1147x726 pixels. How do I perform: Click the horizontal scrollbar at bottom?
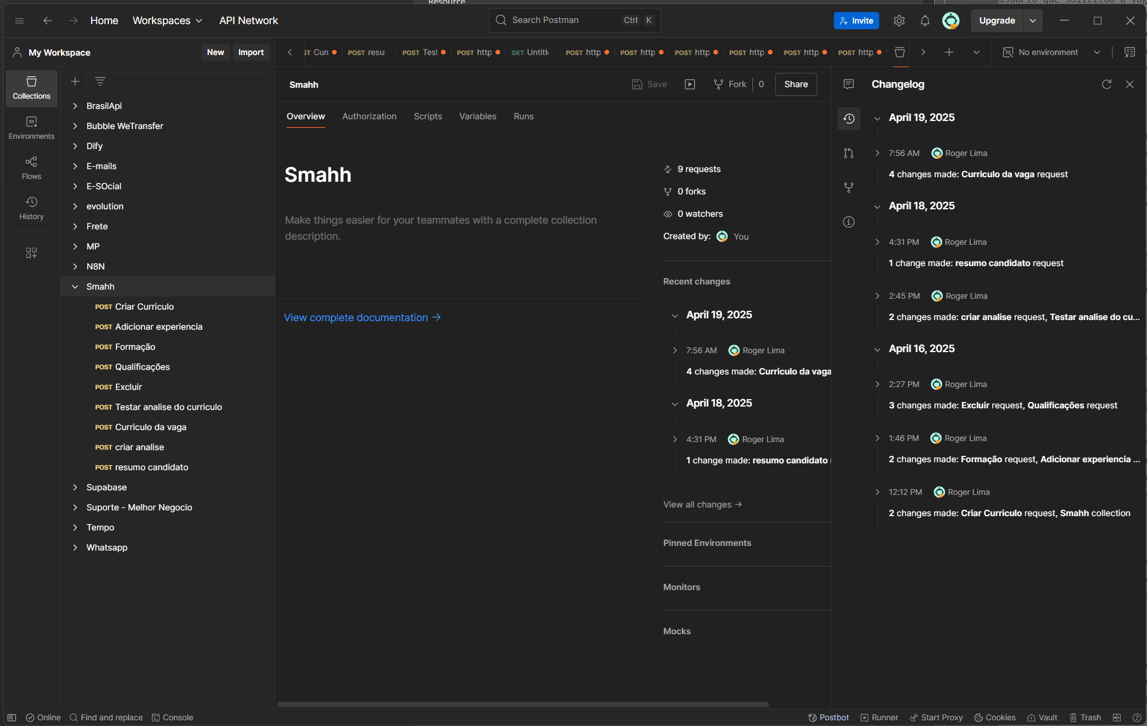[x=522, y=704]
